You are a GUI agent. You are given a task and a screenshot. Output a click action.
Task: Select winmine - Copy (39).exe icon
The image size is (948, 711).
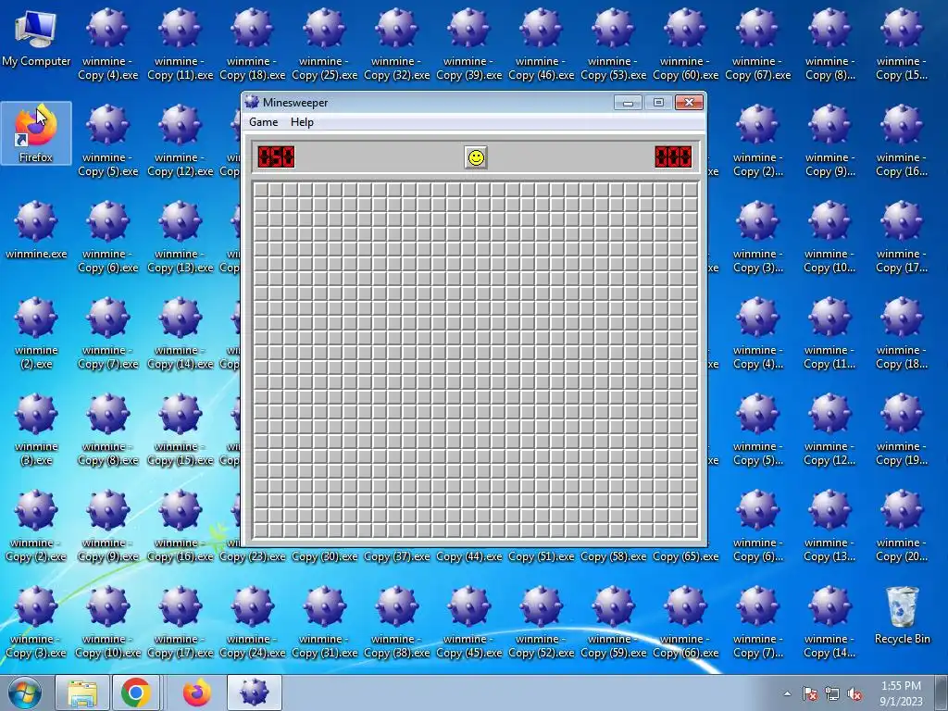point(468,44)
